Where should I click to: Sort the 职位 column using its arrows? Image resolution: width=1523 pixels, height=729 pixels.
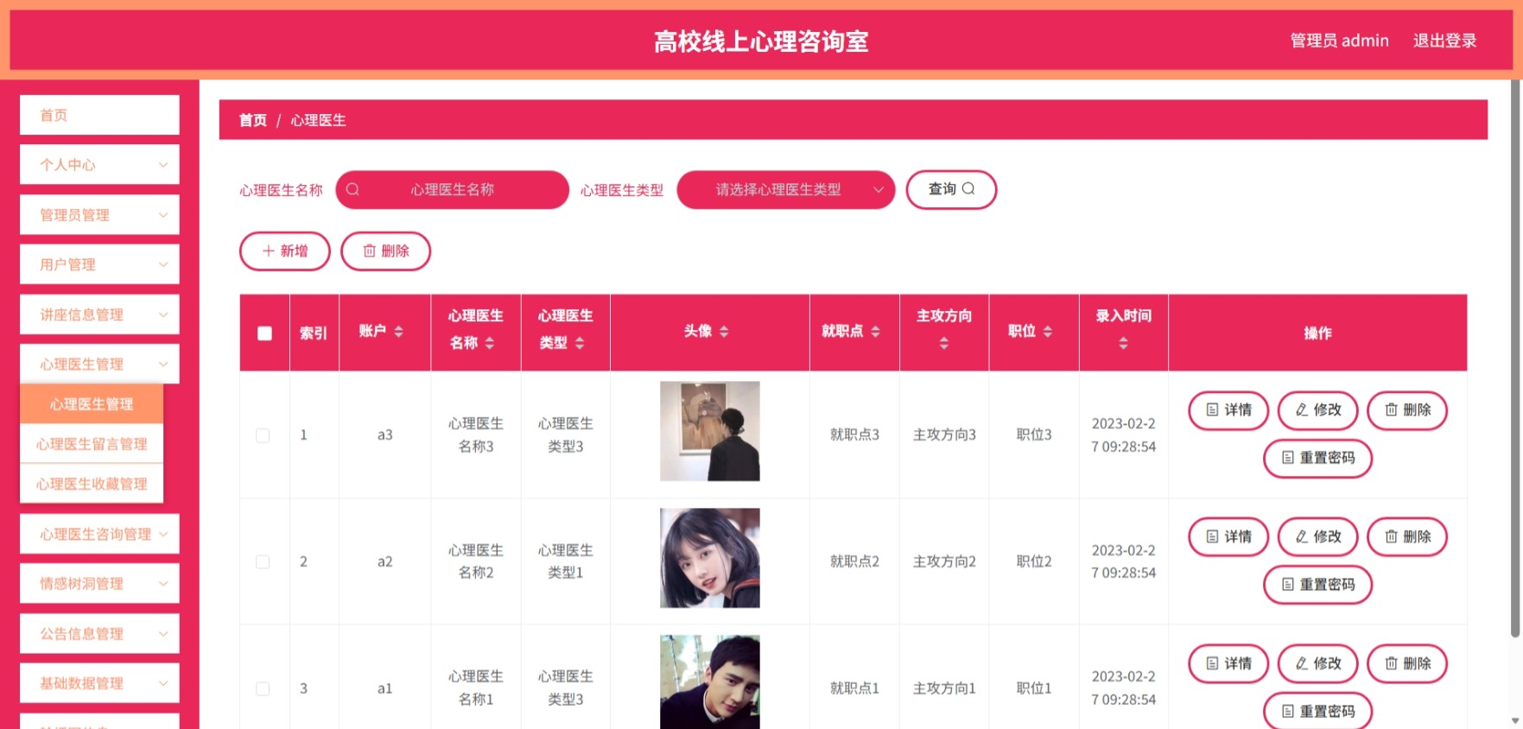1048,331
